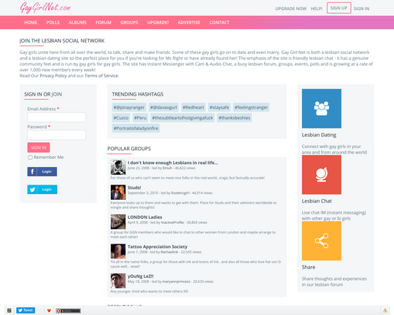
Task: Click the warning icon in bottom bar
Action: point(385,311)
